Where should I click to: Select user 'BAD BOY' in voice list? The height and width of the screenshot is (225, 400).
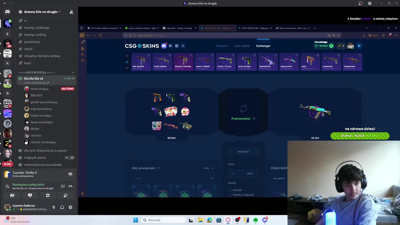pos(37,95)
